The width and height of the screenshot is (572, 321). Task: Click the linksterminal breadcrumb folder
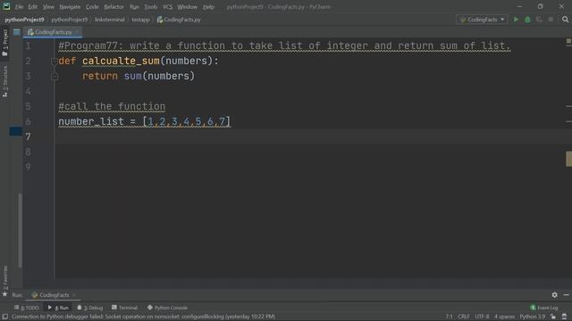click(109, 20)
